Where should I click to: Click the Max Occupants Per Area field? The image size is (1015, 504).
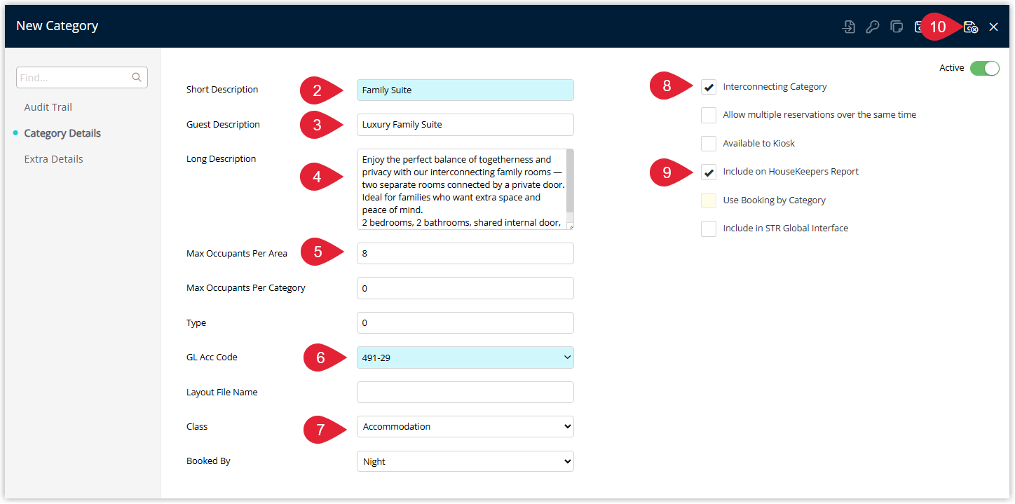[465, 254]
